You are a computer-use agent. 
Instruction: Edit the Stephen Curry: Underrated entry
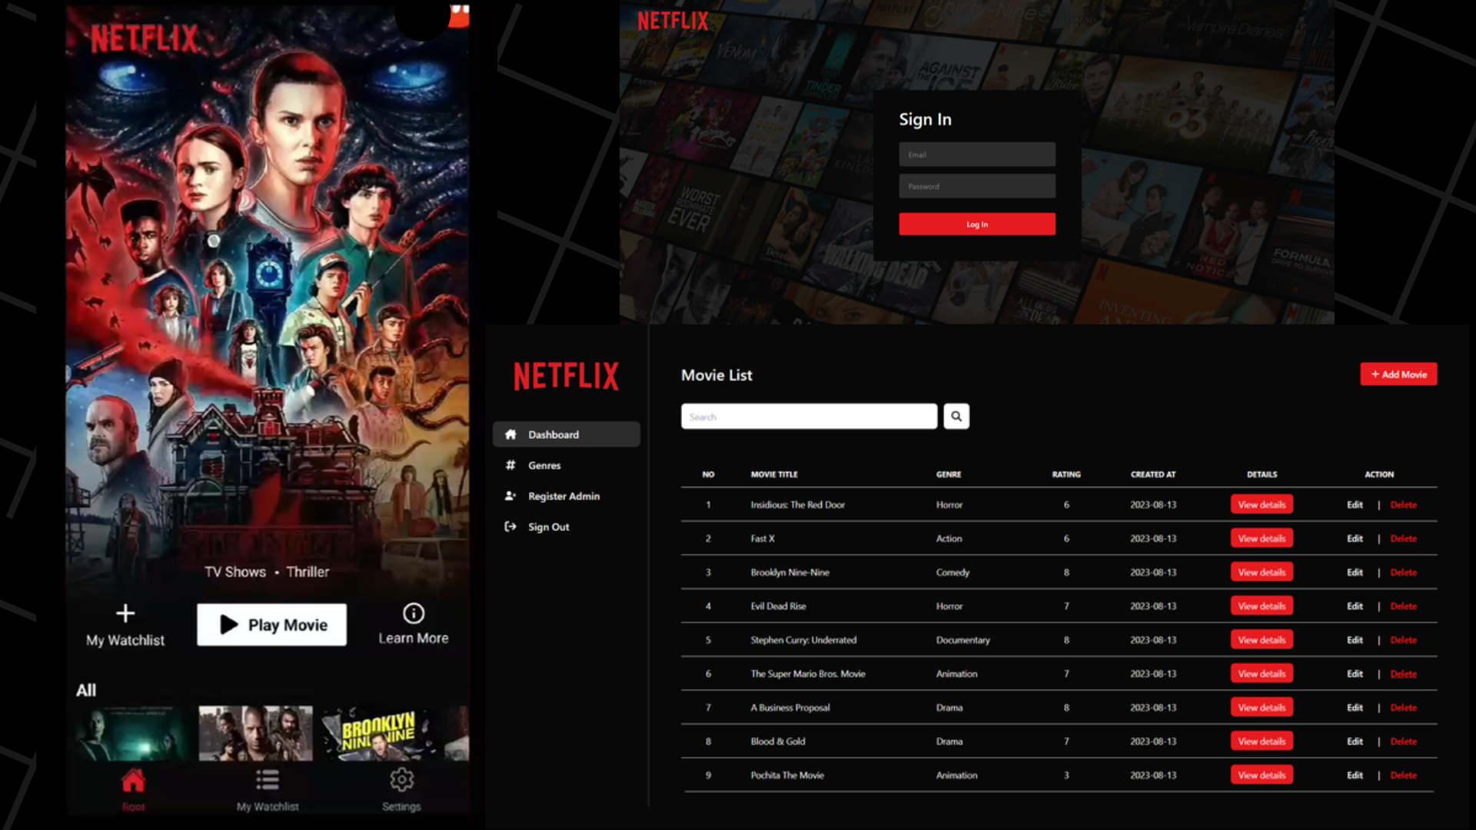1355,640
